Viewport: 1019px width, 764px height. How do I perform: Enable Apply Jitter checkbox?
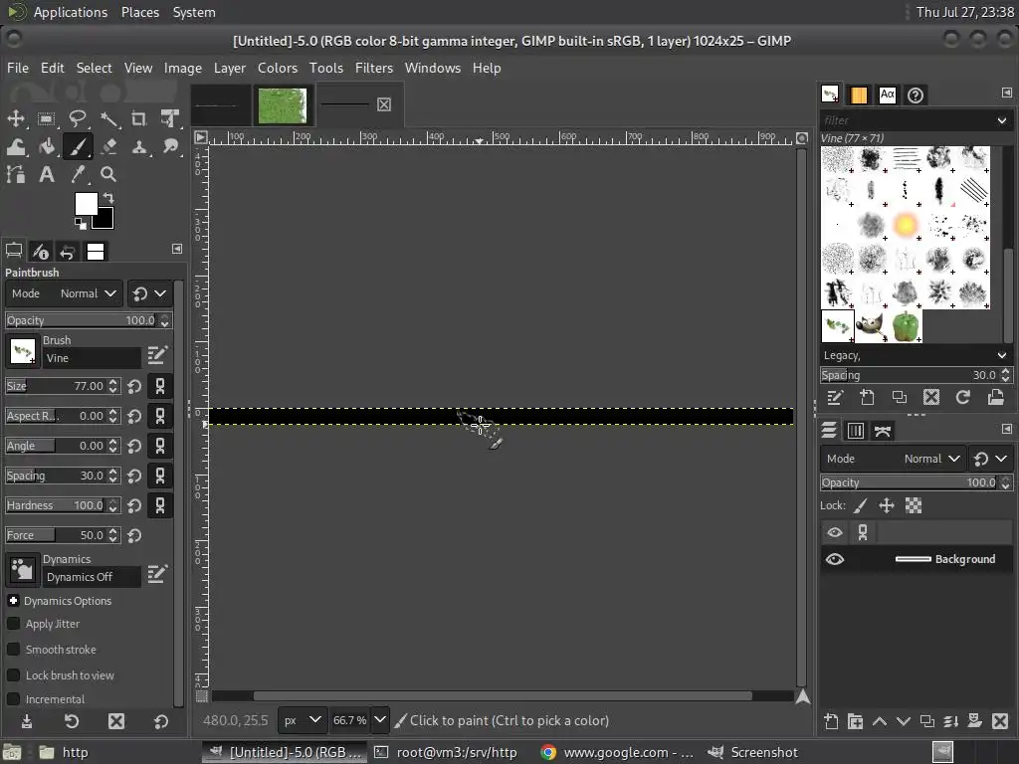[x=13, y=624]
